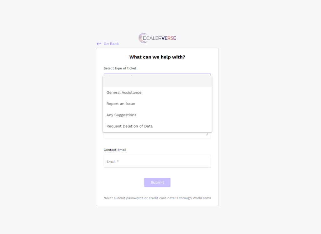The width and height of the screenshot is (321, 234).
Task: Select Any Suggestions option
Action: pyautogui.click(x=122, y=115)
